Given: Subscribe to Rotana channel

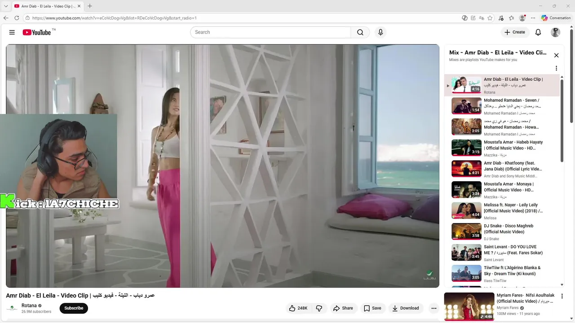Looking at the screenshot, I should click(x=74, y=308).
